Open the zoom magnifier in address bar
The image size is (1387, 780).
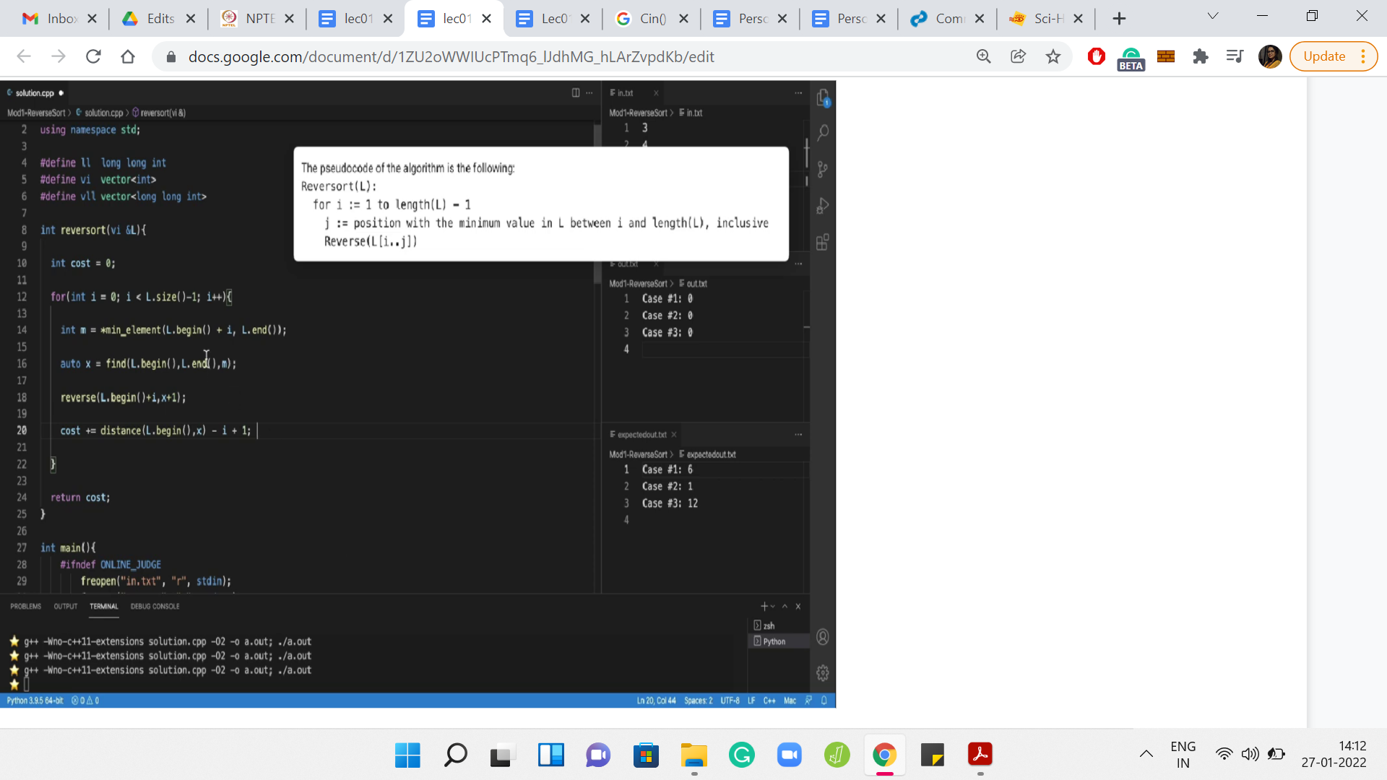point(983,56)
